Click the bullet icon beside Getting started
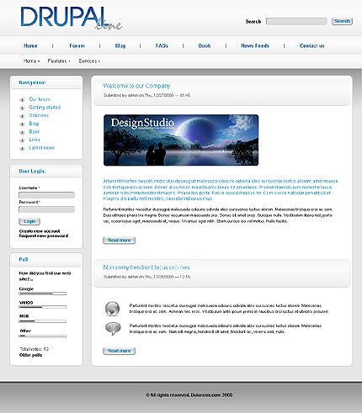Image resolution: width=362 pixels, height=413 pixels. coord(22,108)
